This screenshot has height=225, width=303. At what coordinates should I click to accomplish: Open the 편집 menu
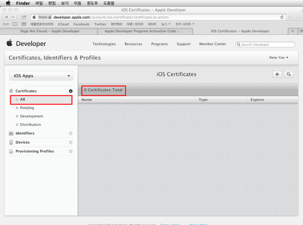[52, 3]
